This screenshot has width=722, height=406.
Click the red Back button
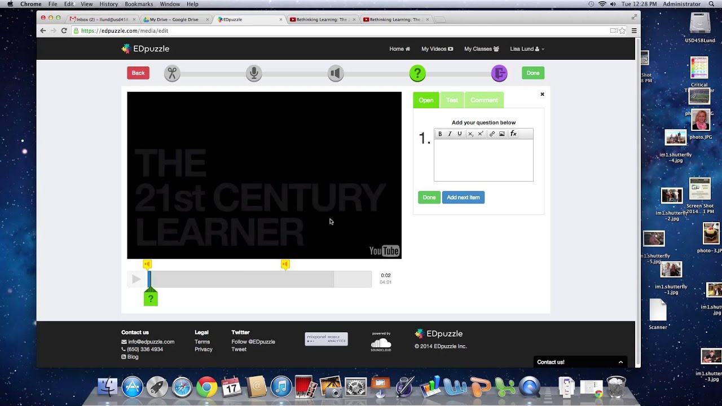point(138,73)
